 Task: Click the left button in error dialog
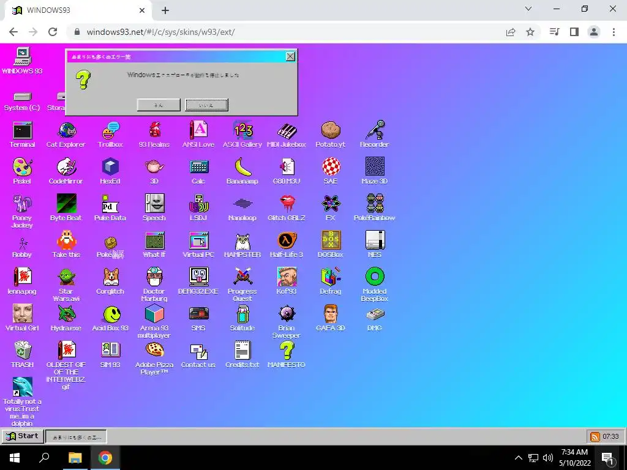coord(159,105)
